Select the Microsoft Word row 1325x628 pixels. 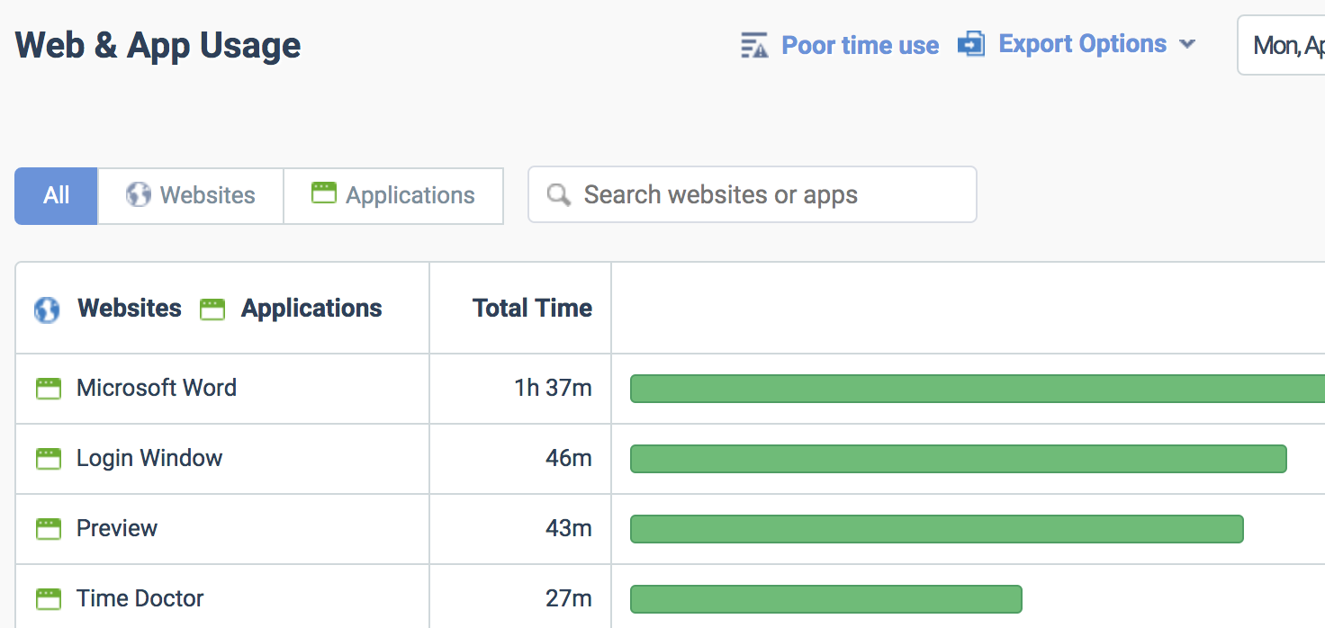pyautogui.click(x=670, y=389)
